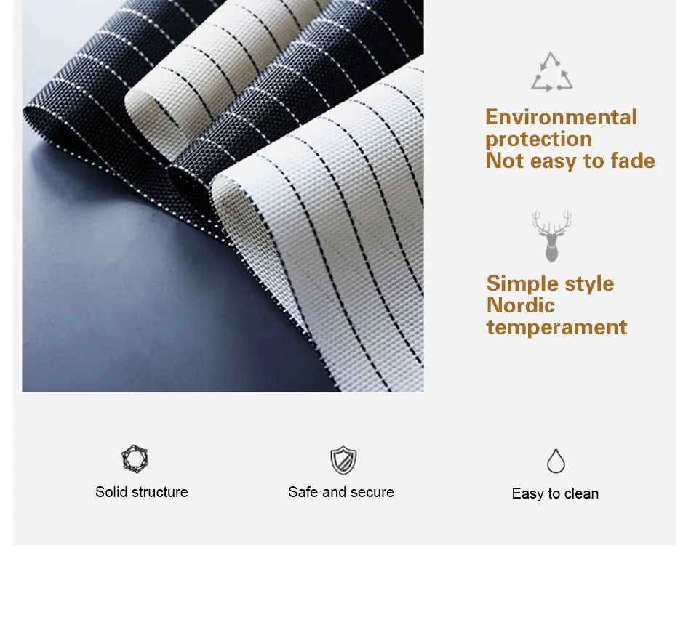
Task: Click the 'Safe and secure' label
Action: [341, 492]
